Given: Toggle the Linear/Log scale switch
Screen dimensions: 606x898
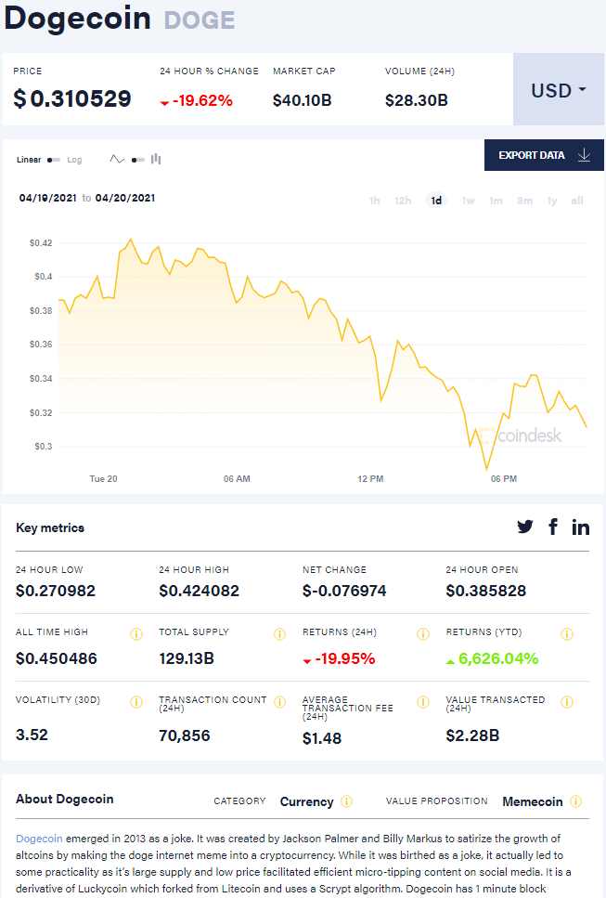Looking at the screenshot, I should (54, 160).
